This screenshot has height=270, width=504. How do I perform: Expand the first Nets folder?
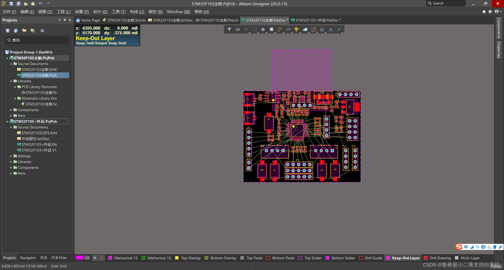click(x=11, y=116)
